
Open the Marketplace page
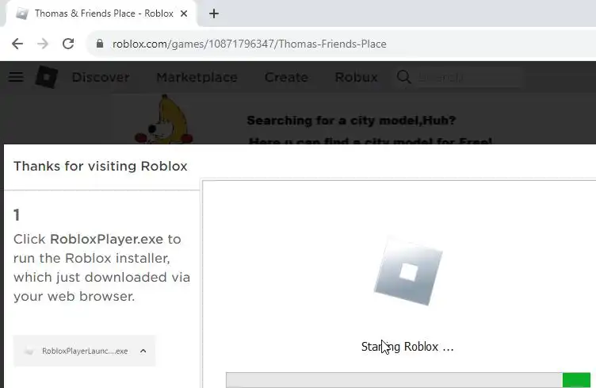tap(197, 77)
